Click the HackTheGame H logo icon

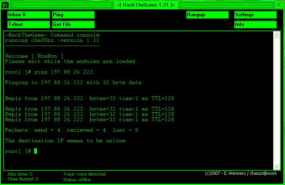point(6,5)
